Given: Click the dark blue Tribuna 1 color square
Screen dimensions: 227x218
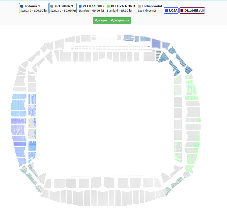Looking at the screenshot, I should pos(22,6).
